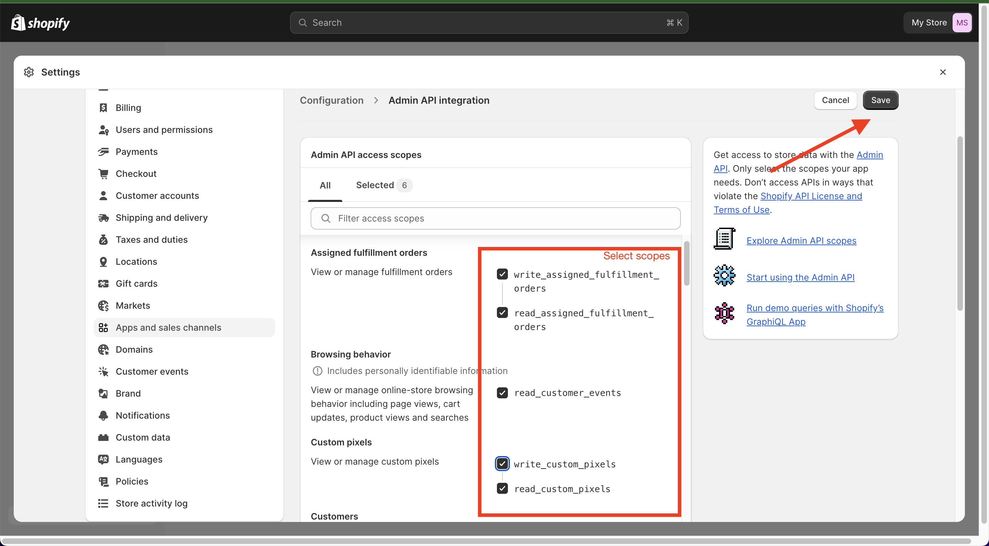
Task: Click the Notifications bell icon
Action: coord(103,416)
